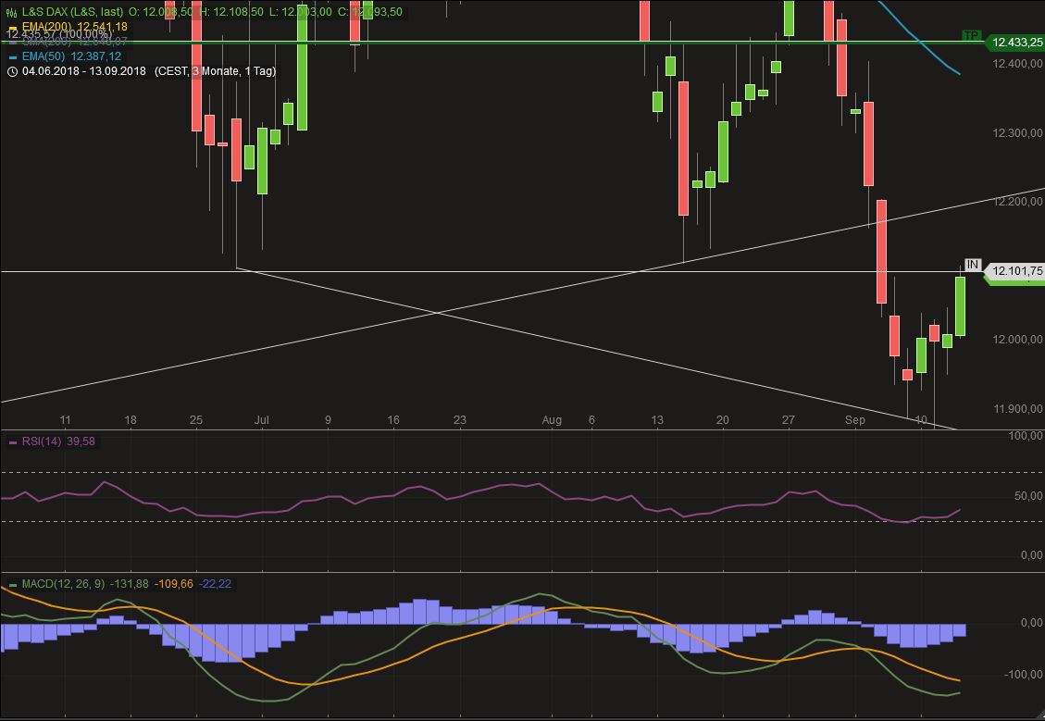The image size is (1045, 721).
Task: Click the blue EMA(50) line marker
Action: [13, 56]
